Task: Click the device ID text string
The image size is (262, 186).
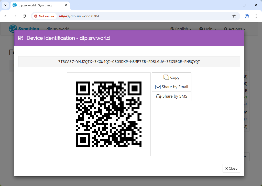Action: pyautogui.click(x=129, y=62)
